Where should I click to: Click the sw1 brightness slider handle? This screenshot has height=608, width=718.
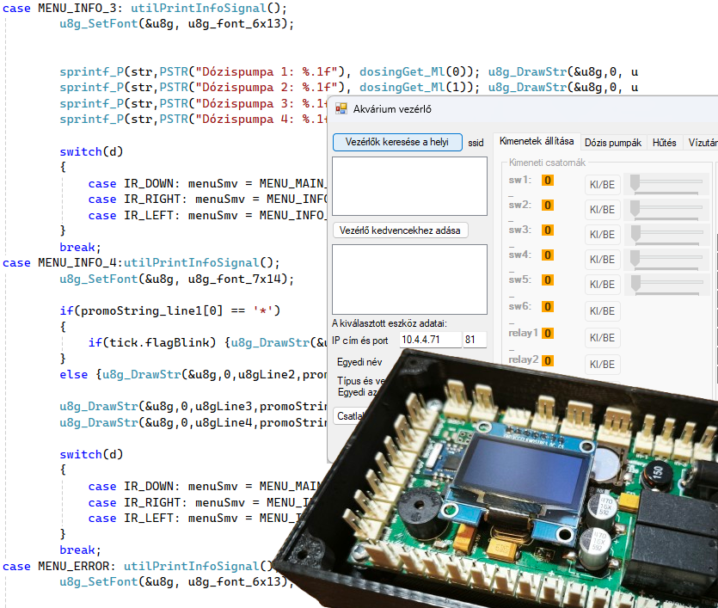click(x=635, y=182)
